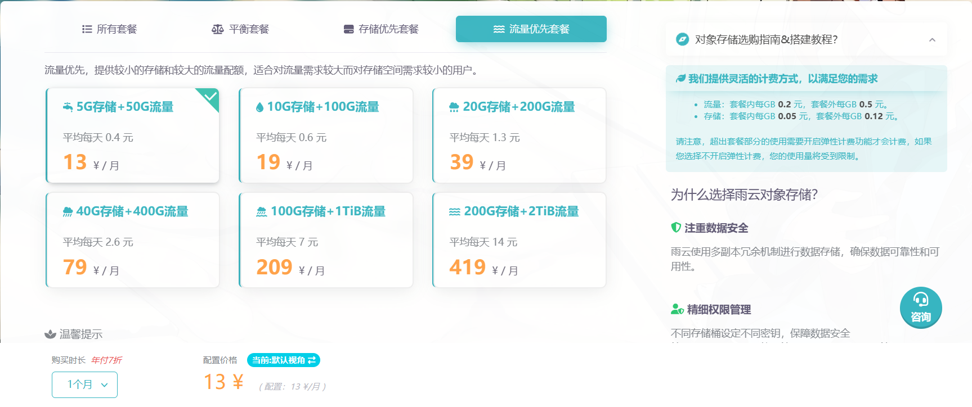Open the 1个月 purchase duration dropdown
The image size is (972, 407).
pos(85,385)
